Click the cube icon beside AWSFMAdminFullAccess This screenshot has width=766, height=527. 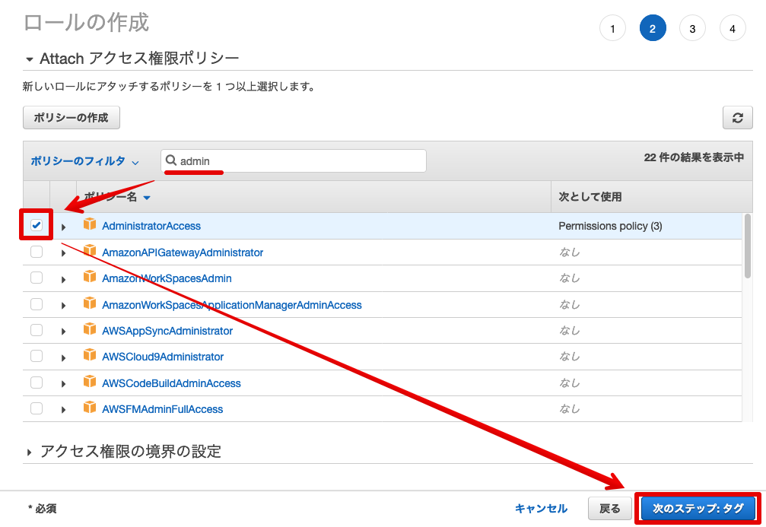coord(91,408)
